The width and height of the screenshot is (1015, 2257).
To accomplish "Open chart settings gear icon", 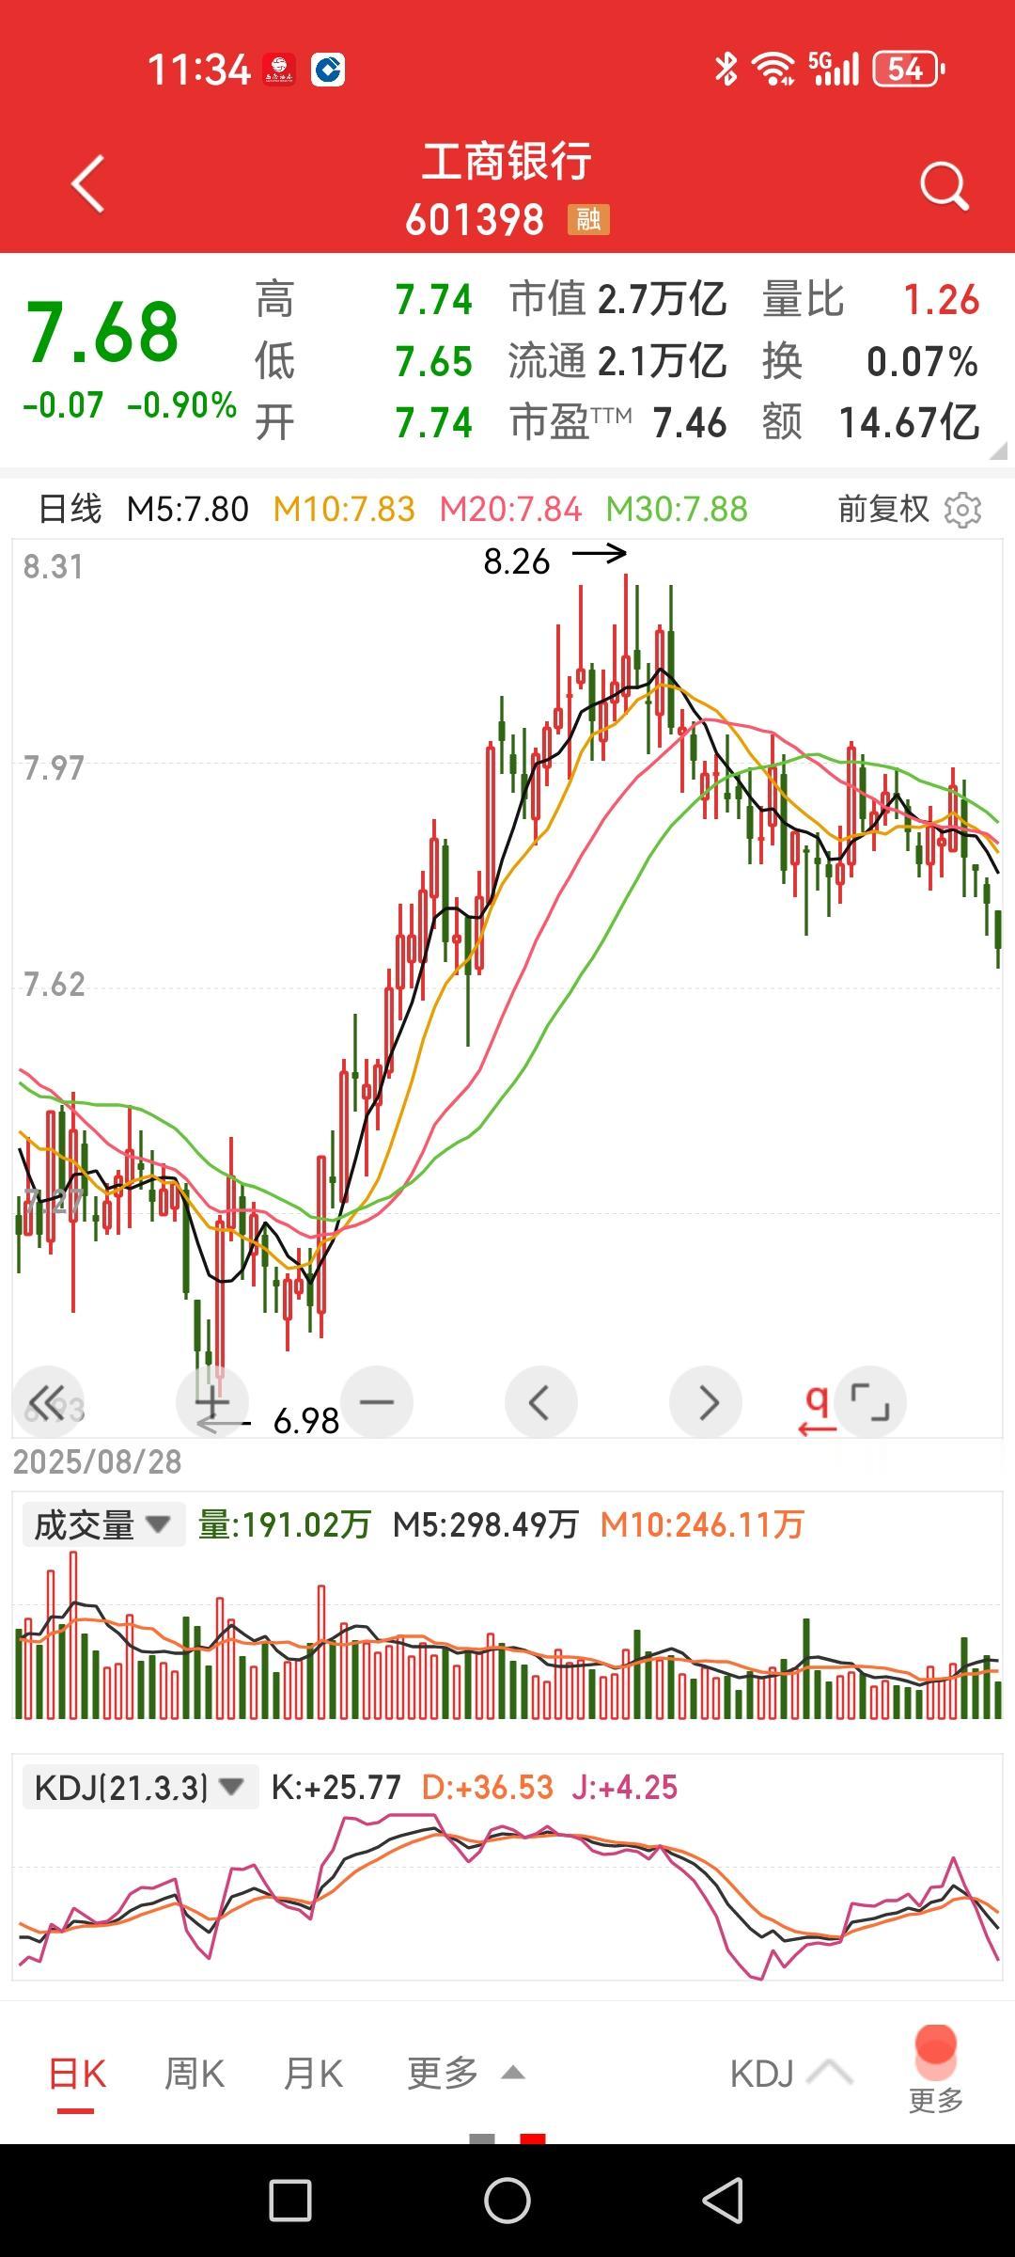I will coord(962,510).
